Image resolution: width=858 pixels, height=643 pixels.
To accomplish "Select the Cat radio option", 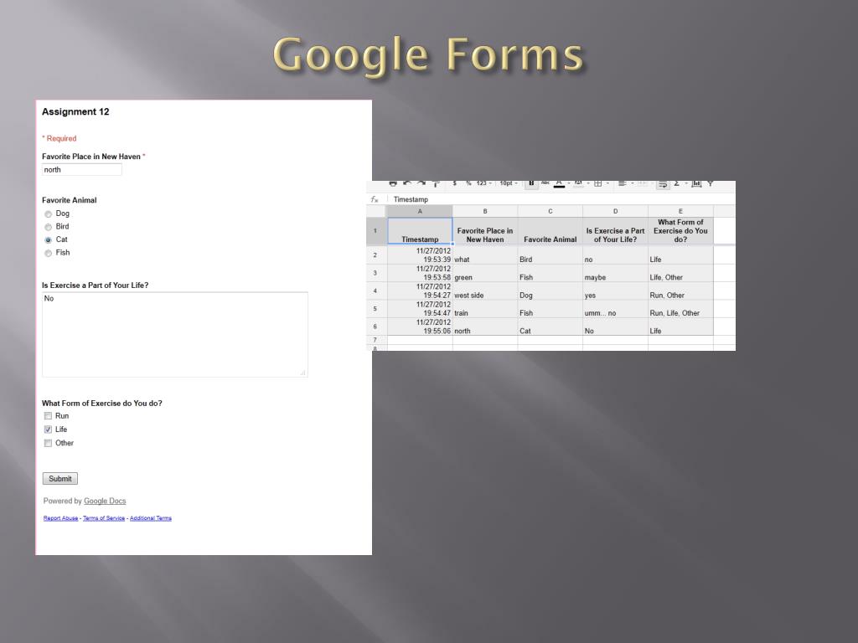I will [48, 240].
